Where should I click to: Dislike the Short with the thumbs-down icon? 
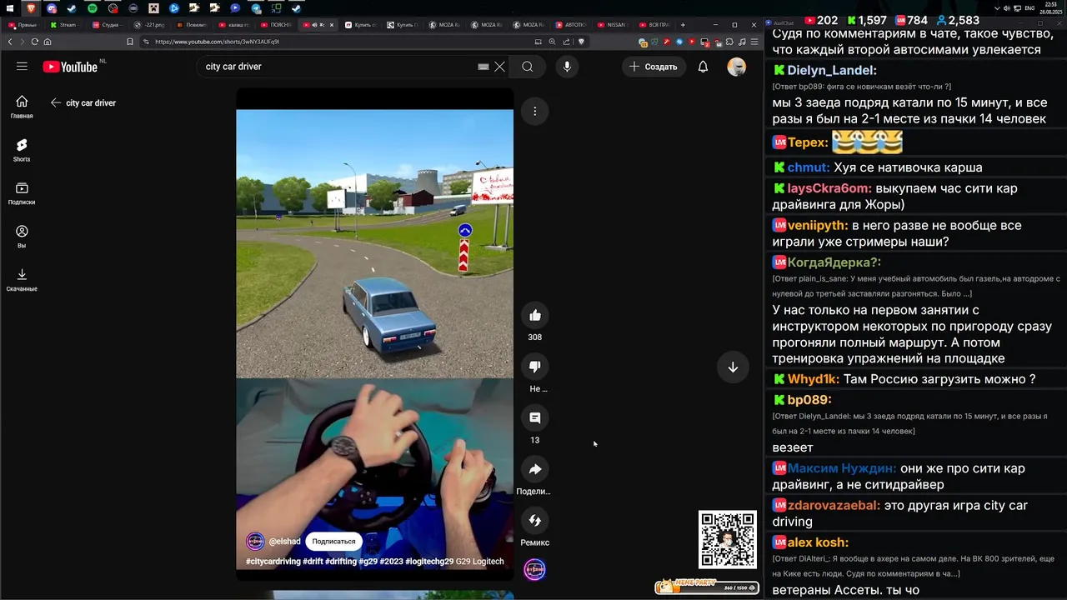(x=535, y=367)
